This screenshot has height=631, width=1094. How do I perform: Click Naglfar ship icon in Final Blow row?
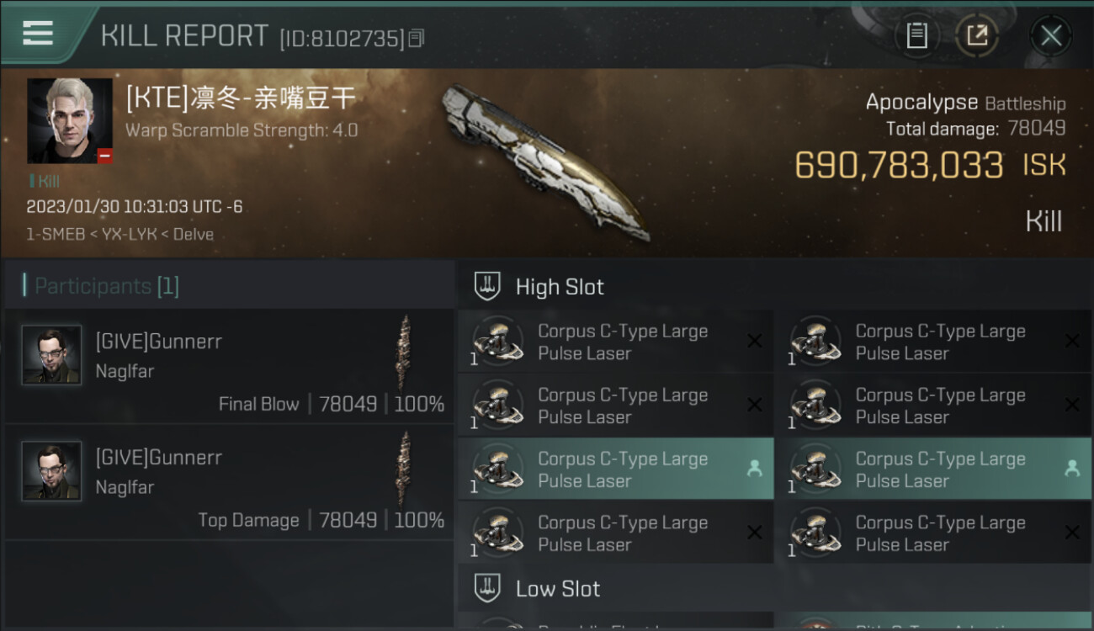pyautogui.click(x=405, y=352)
